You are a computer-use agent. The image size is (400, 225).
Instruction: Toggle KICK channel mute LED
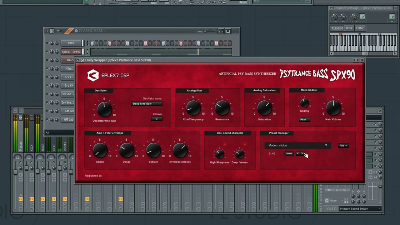47,43
